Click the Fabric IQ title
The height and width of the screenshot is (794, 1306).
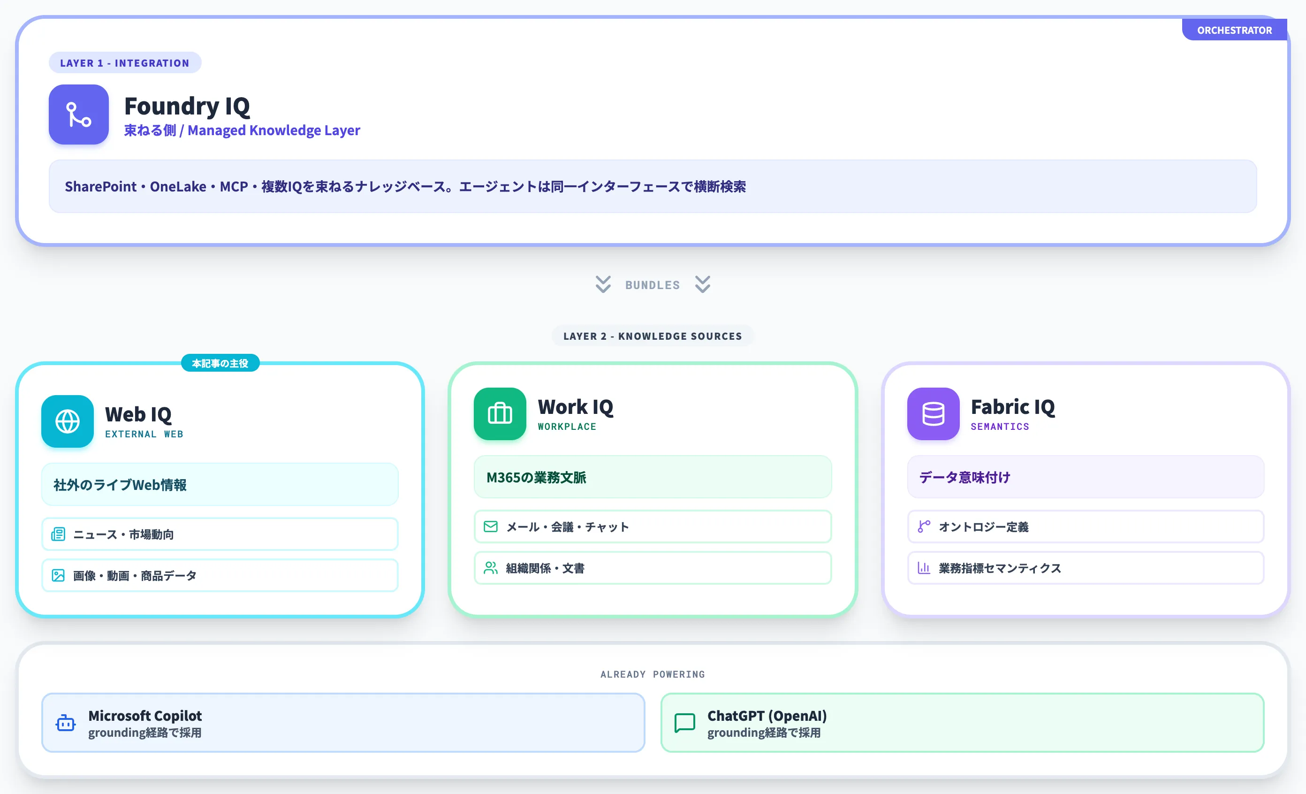(x=1013, y=407)
